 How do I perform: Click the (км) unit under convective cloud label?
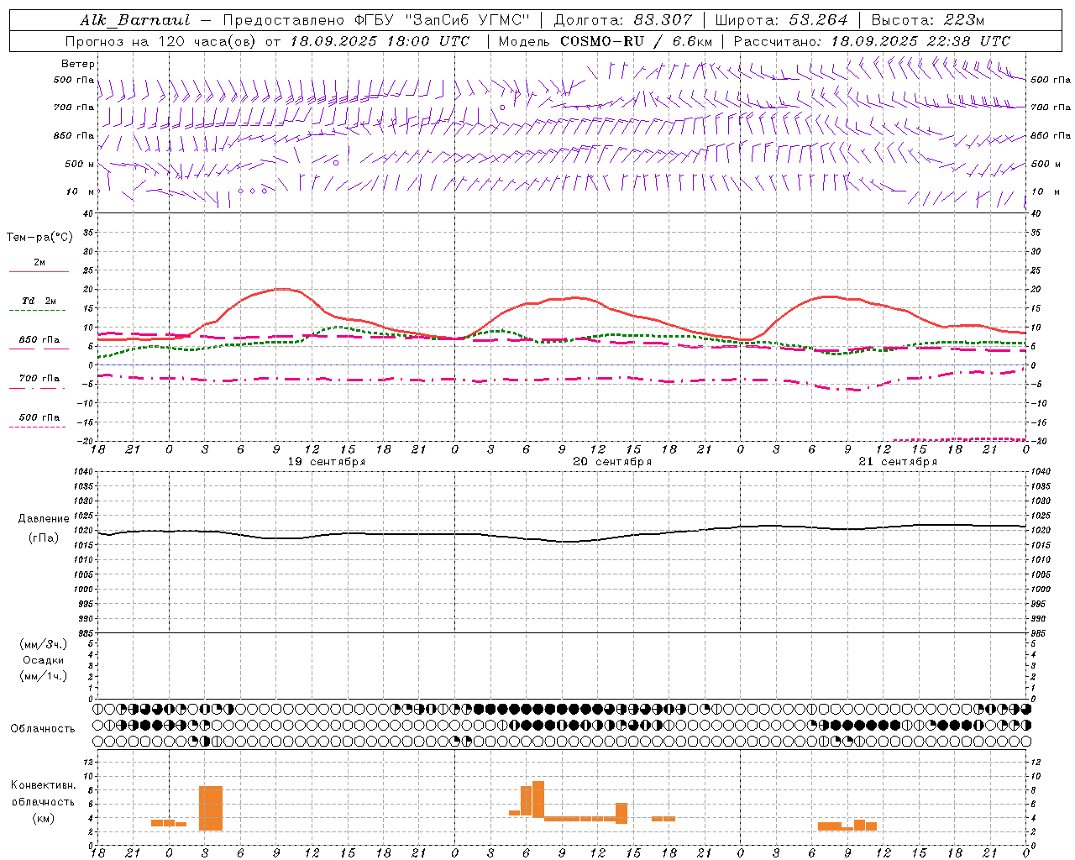click(x=43, y=818)
